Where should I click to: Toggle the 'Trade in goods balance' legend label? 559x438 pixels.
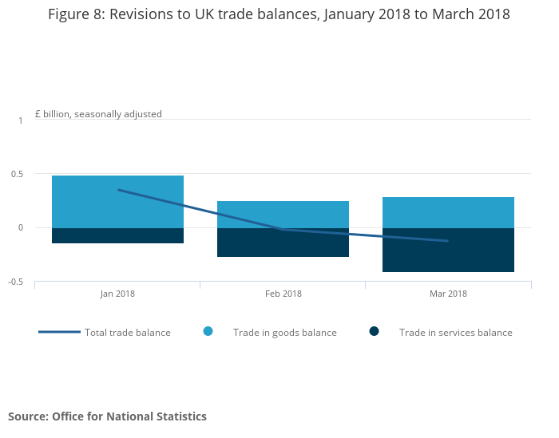pos(284,333)
